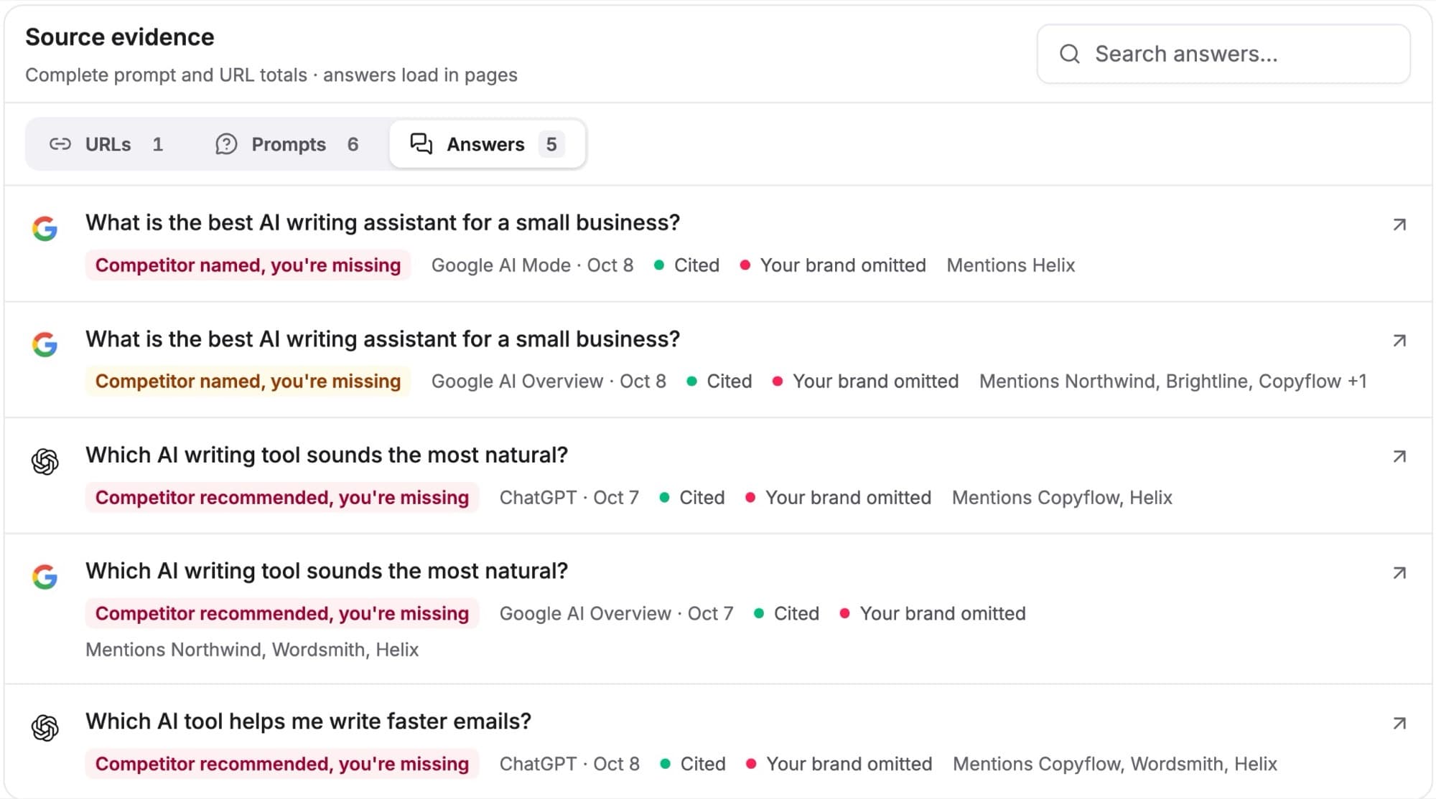Click 'Mentions Northwind, Brightline, Copyflow +1'

click(x=1172, y=382)
